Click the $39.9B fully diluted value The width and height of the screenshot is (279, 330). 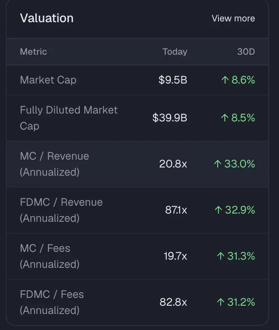[170, 118]
